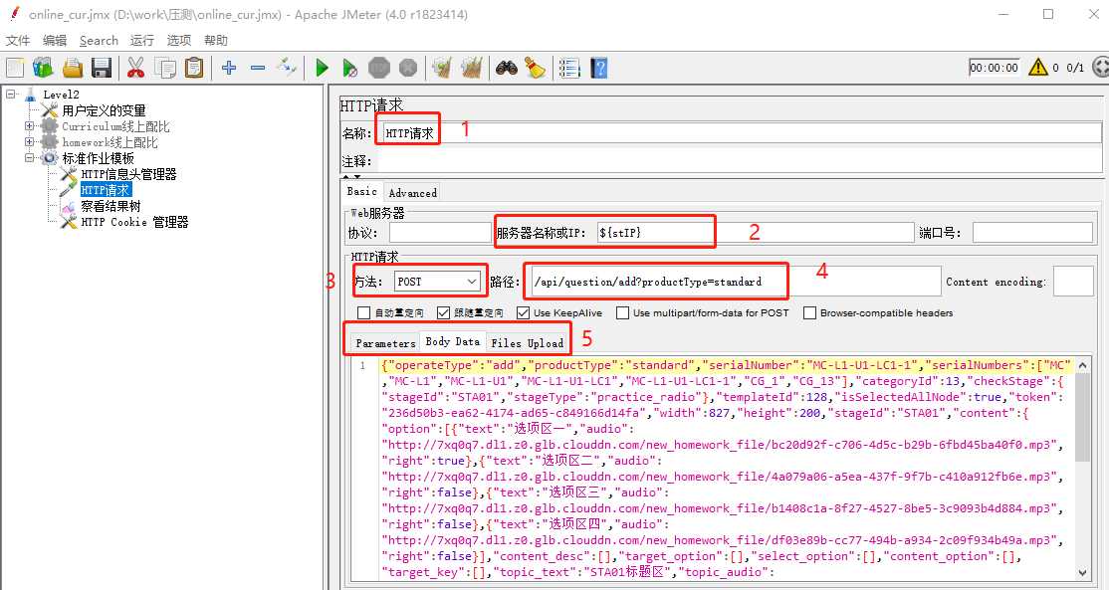The image size is (1109, 590).
Task: Collapse the 标准作业模板 thread group
Action: (29, 158)
